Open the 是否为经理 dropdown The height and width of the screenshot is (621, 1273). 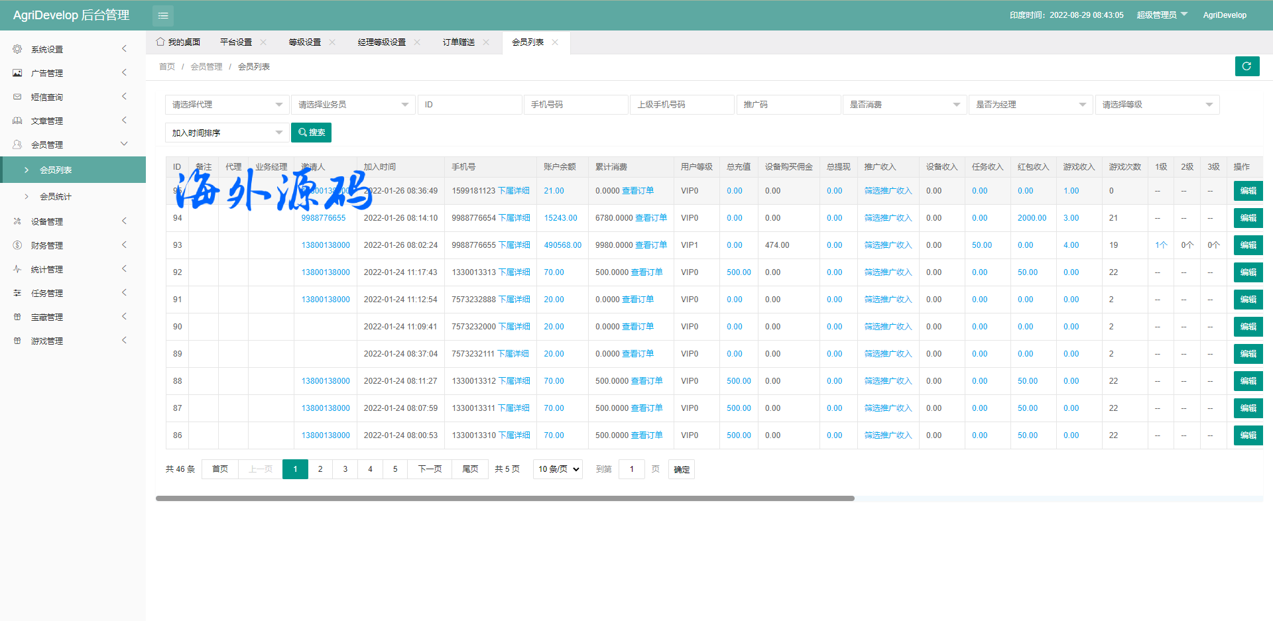pos(1030,105)
